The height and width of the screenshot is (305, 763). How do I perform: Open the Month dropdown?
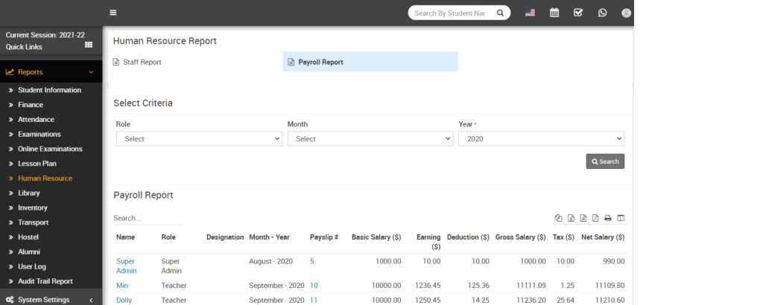tap(370, 139)
